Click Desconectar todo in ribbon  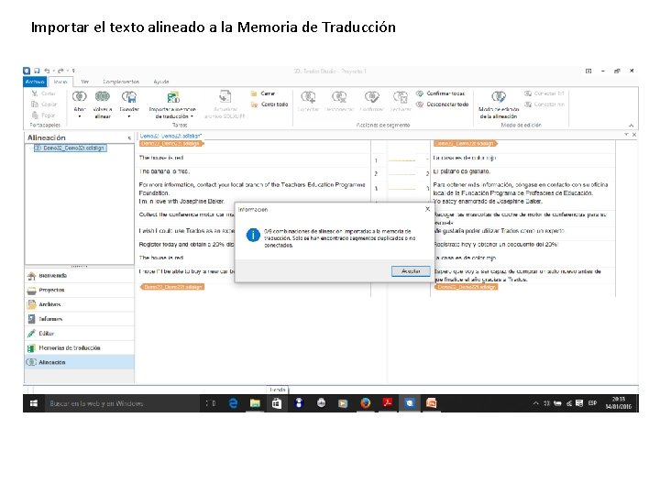tap(443, 104)
